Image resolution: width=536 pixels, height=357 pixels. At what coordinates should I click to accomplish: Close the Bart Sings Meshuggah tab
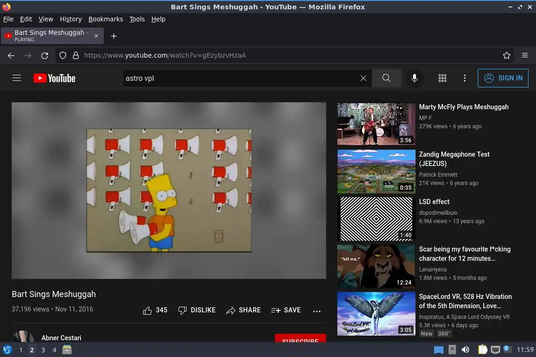tap(96, 36)
